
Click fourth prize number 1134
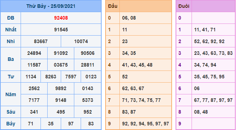coord(31,77)
